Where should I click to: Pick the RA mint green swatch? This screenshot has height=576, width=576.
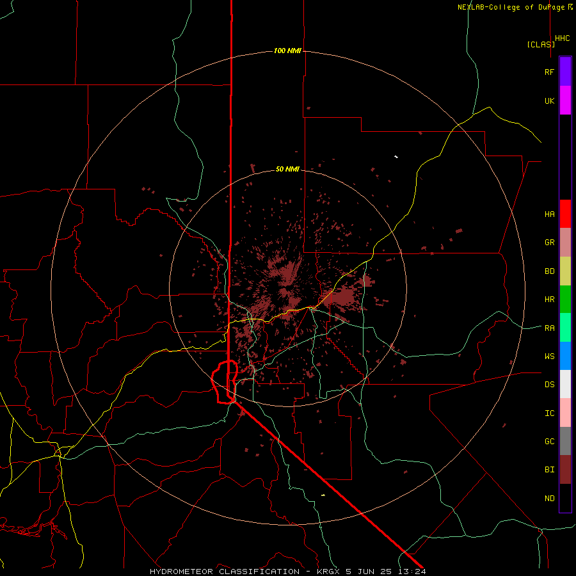coord(565,328)
